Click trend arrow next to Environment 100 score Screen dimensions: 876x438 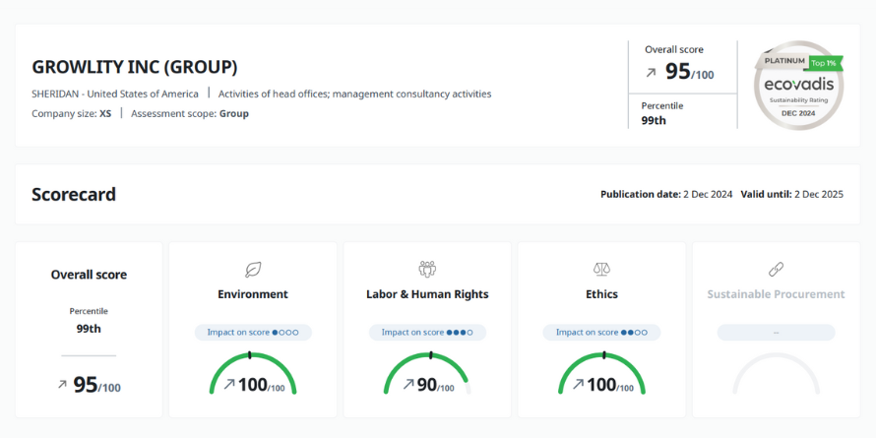pos(229,384)
